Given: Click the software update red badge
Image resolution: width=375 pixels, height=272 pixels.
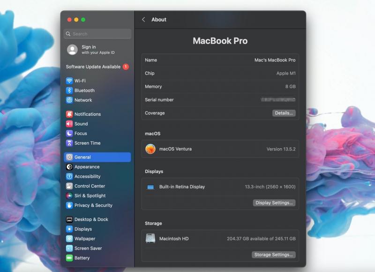Looking at the screenshot, I should 126,67.
